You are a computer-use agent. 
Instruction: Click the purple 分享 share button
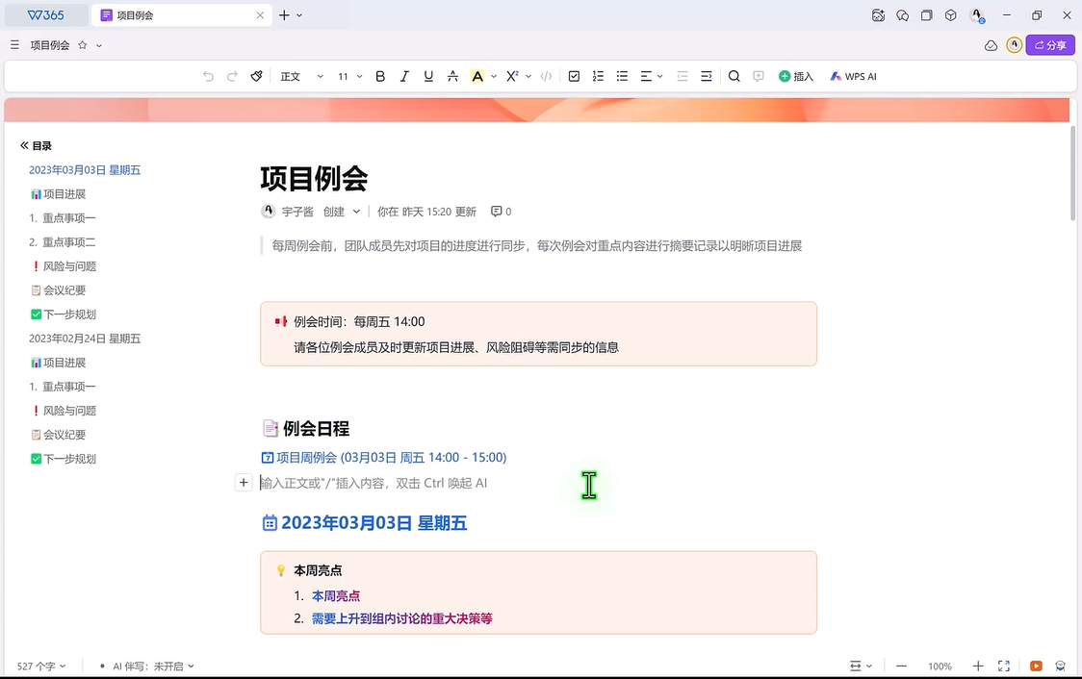[x=1049, y=45]
